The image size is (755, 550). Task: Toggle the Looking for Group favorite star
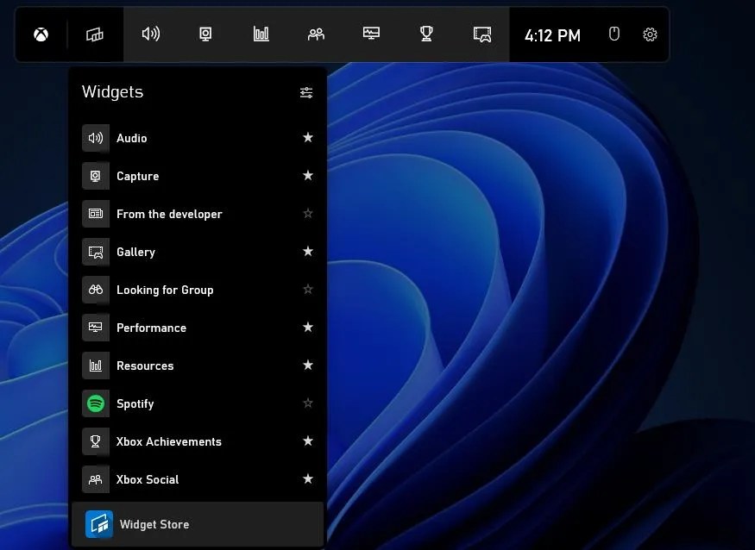point(307,290)
